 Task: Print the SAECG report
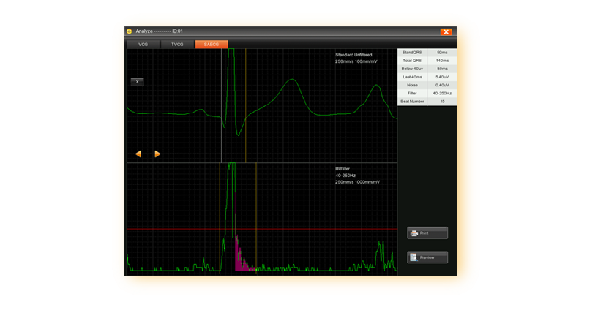(x=427, y=233)
